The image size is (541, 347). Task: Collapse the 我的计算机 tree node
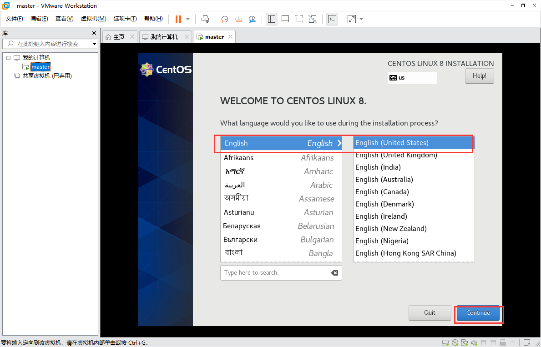9,58
